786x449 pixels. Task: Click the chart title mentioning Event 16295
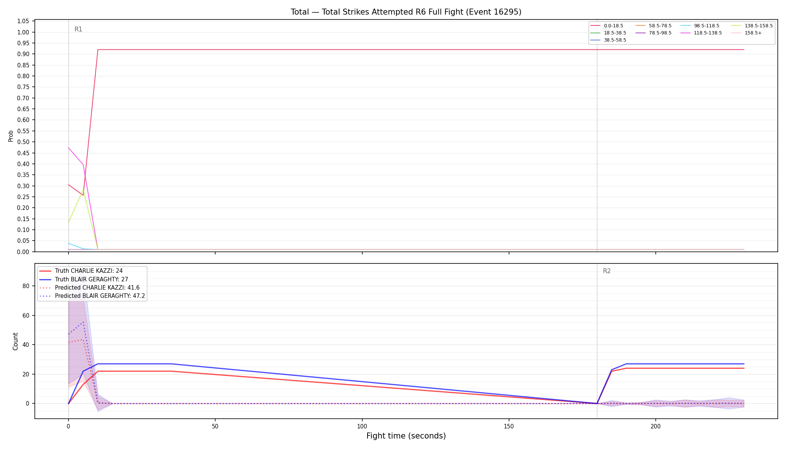(x=406, y=12)
